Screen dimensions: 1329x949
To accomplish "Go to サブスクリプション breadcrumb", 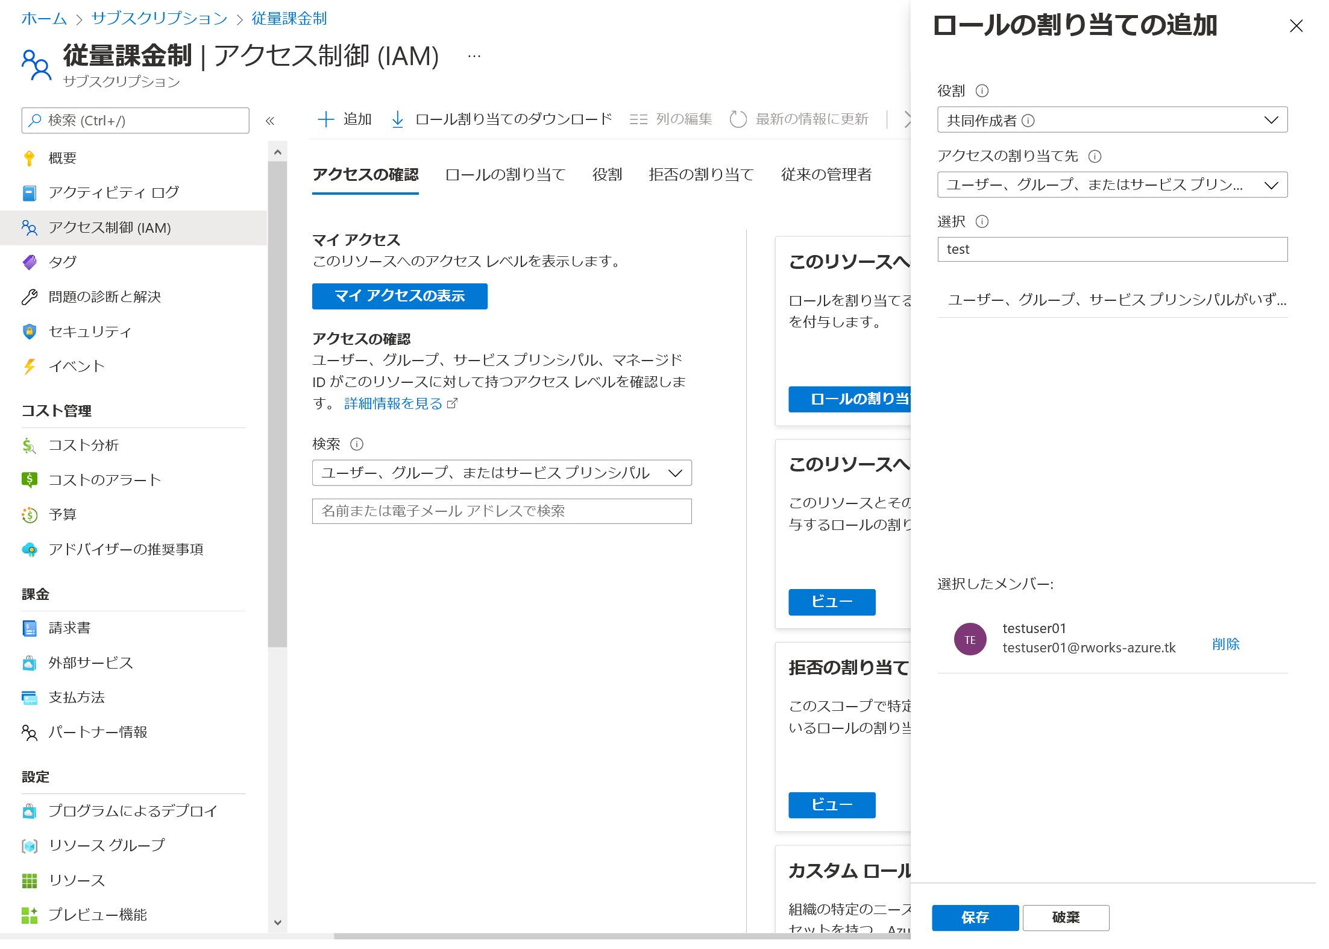I will [x=159, y=19].
